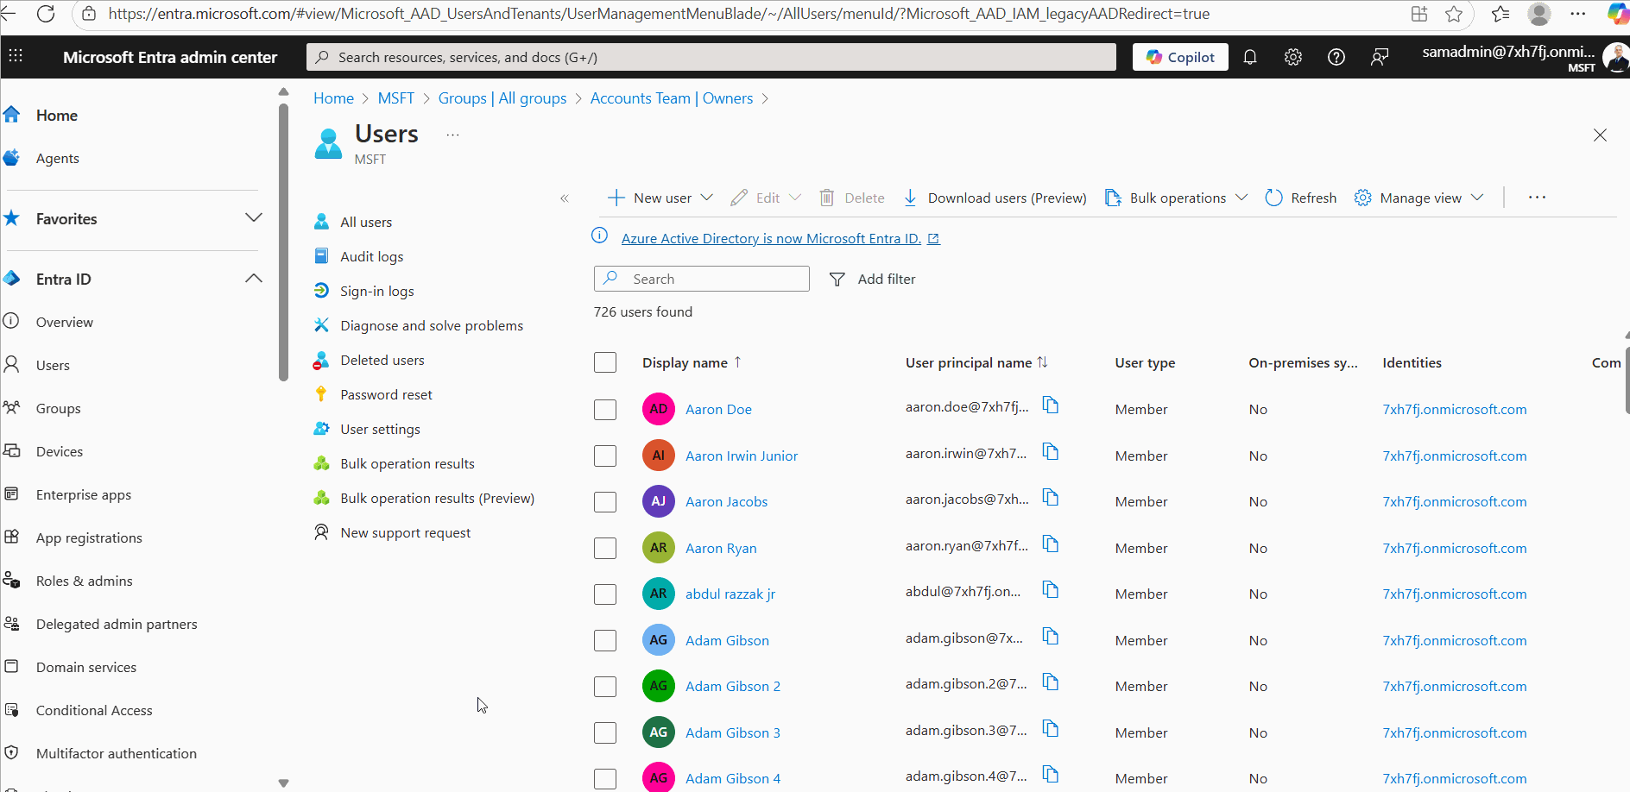Click inside the user search field
Screen dimensions: 1630x792
click(701, 278)
